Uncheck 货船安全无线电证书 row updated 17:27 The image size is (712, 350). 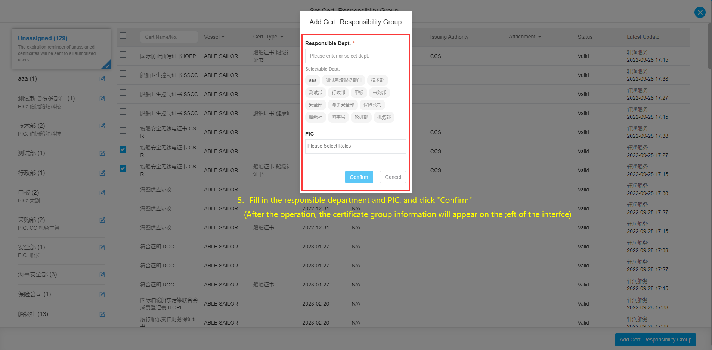[123, 150]
